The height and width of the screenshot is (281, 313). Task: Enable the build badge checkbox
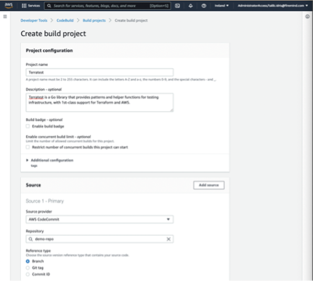point(28,126)
